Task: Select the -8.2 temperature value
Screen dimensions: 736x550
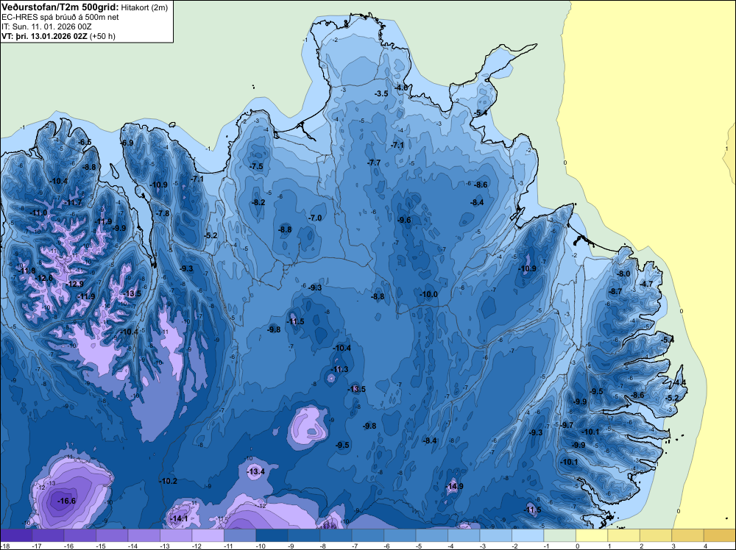Action: 258,202
